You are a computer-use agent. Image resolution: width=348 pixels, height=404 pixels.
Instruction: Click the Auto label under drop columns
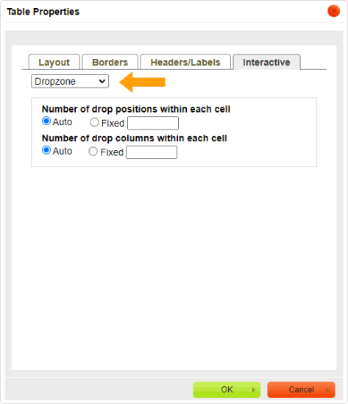63,151
